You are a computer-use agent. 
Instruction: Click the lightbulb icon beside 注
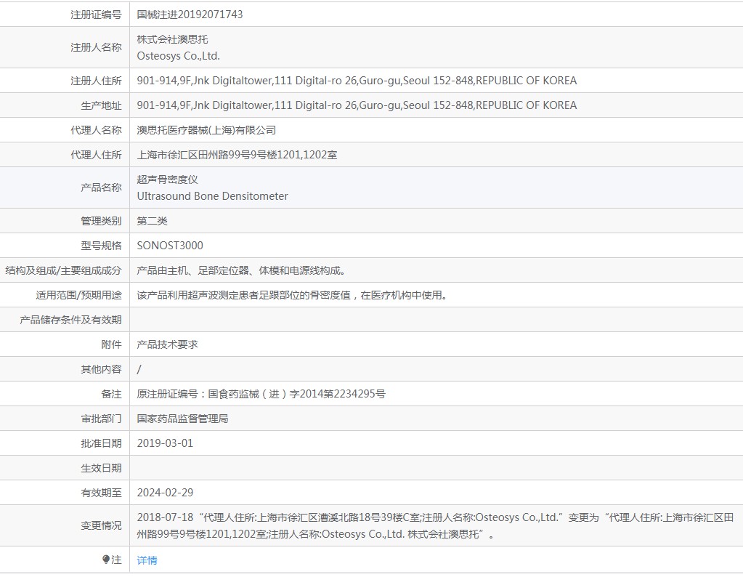pos(106,560)
